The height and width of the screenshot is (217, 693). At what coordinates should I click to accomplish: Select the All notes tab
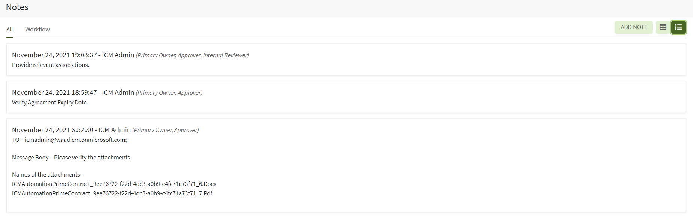pyautogui.click(x=9, y=30)
